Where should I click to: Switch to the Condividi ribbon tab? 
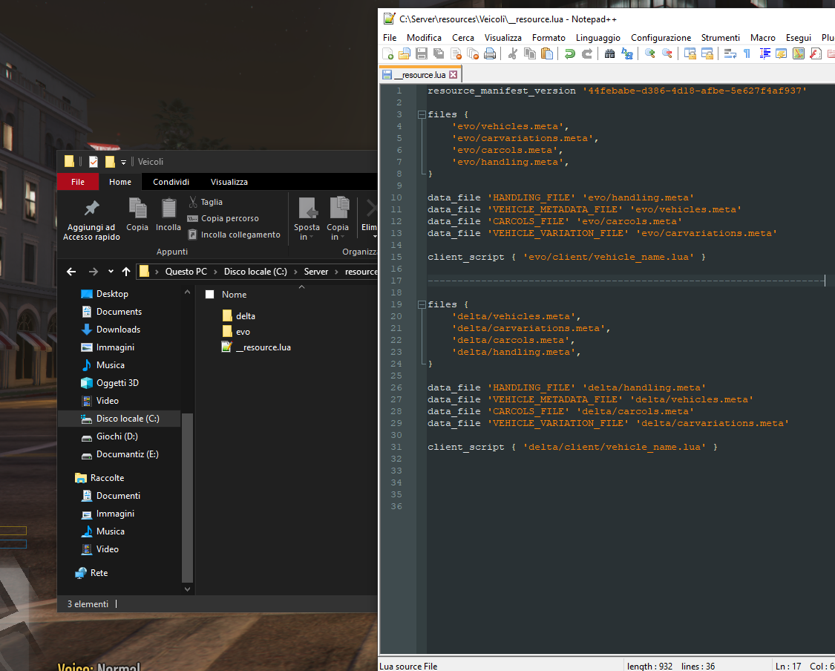[171, 182]
